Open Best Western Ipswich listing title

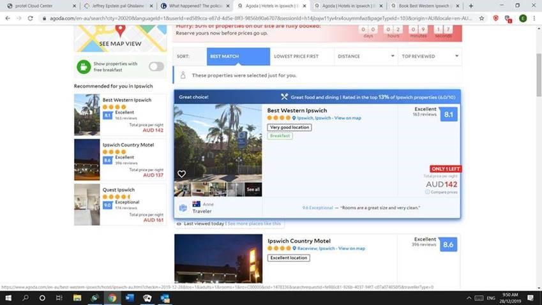point(297,110)
